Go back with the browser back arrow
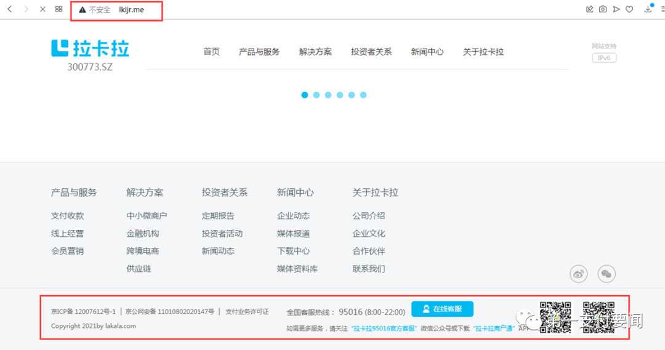Screen dimensions: 665x350 (9, 9)
